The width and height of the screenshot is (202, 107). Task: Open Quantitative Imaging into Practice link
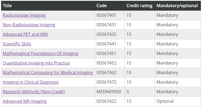[x=36, y=63]
